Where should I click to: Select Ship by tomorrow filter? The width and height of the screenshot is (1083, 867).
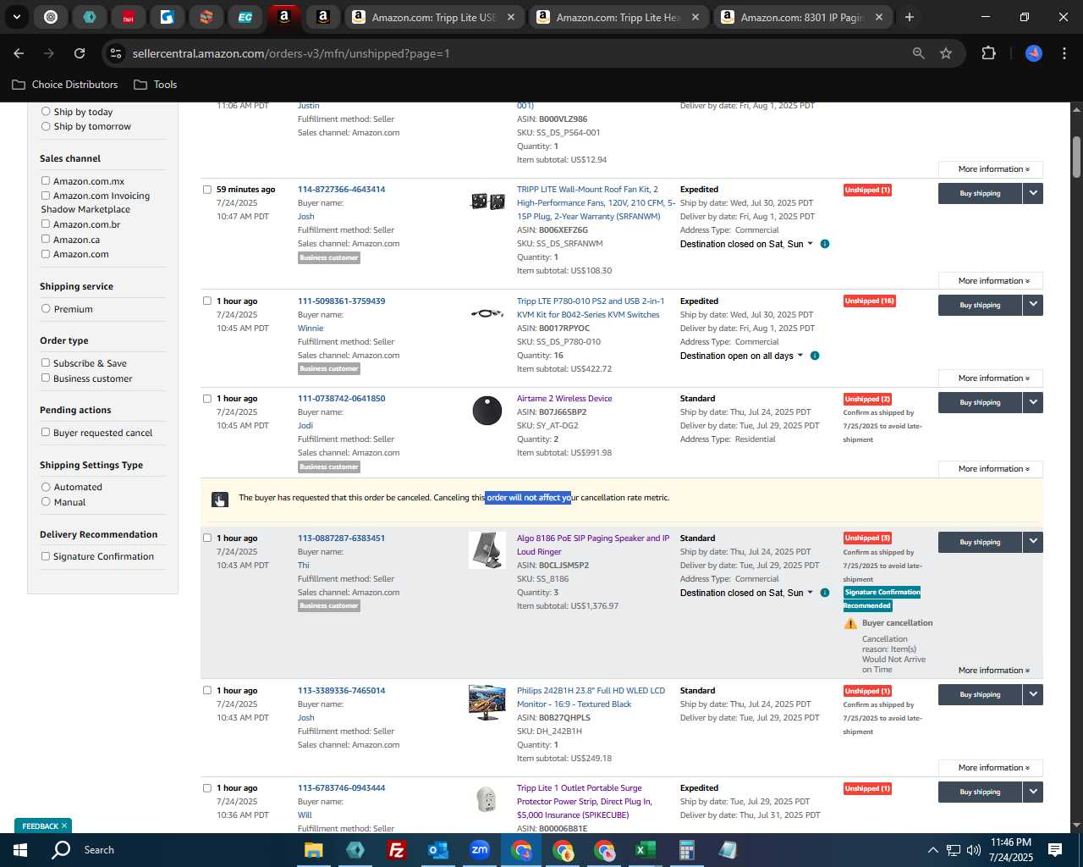tap(46, 126)
